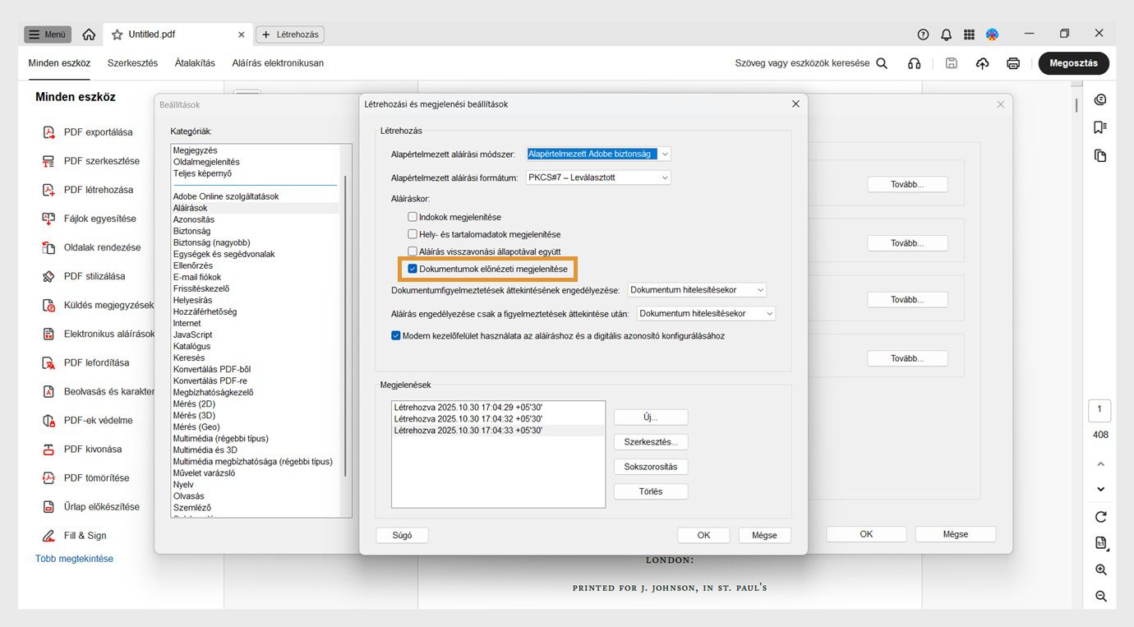The width and height of the screenshot is (1134, 627).
Task: View notifications bell
Action: (946, 35)
